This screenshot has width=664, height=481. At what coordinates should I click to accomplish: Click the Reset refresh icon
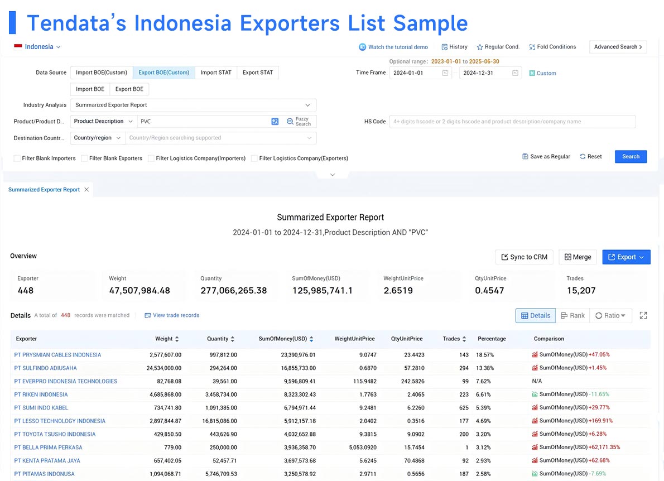583,157
